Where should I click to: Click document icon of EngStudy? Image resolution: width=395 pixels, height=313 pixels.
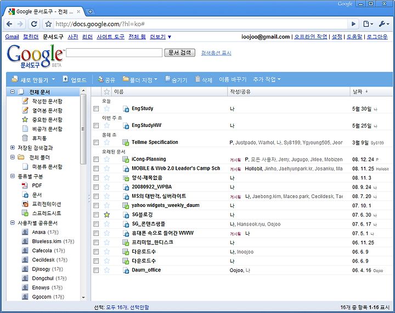tap(126, 109)
